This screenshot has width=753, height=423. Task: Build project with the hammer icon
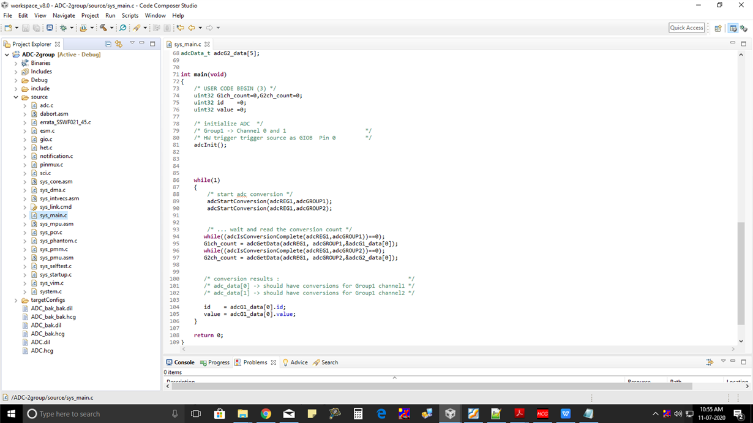103,28
